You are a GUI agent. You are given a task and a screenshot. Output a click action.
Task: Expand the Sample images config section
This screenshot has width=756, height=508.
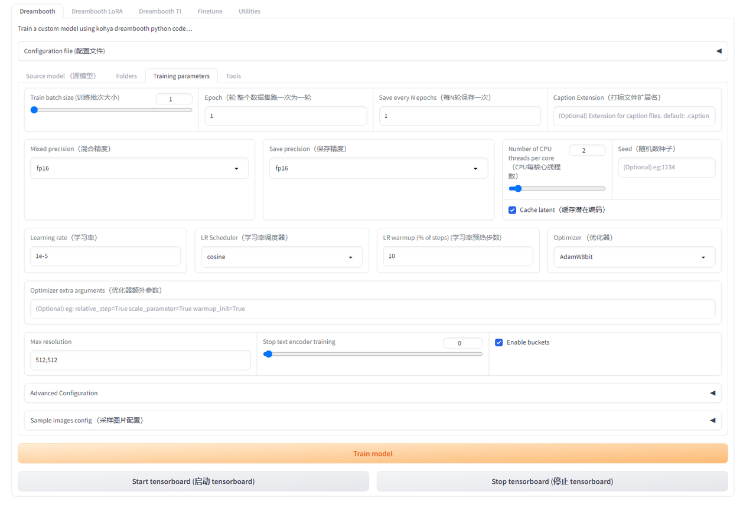tap(712, 421)
